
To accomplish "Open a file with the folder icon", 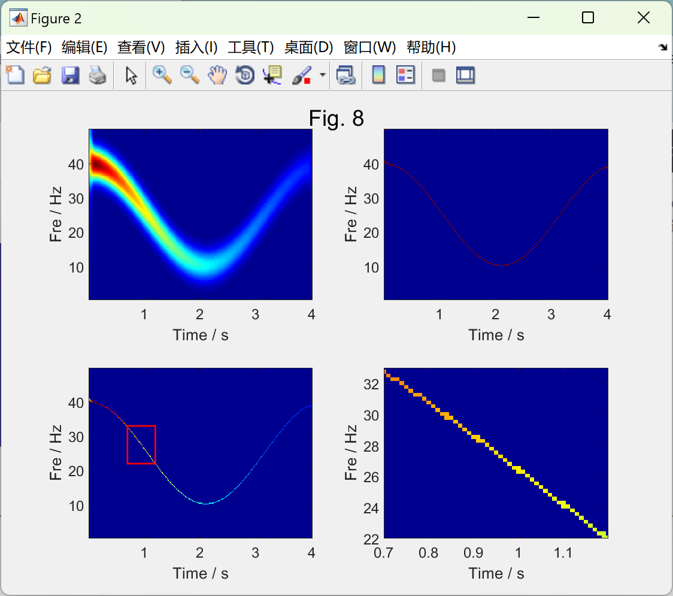I will (42, 75).
